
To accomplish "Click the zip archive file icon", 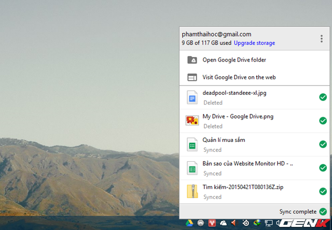I will (x=192, y=192).
